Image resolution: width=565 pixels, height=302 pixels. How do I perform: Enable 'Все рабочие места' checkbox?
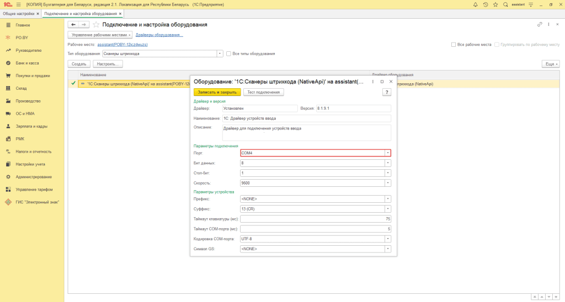pyautogui.click(x=454, y=44)
